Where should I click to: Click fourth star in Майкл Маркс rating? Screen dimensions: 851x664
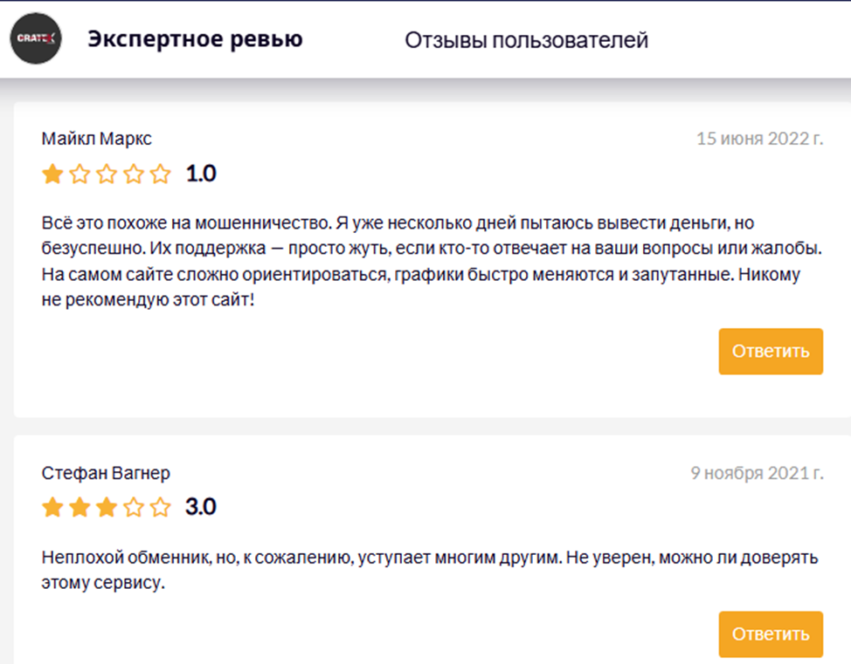tap(134, 175)
